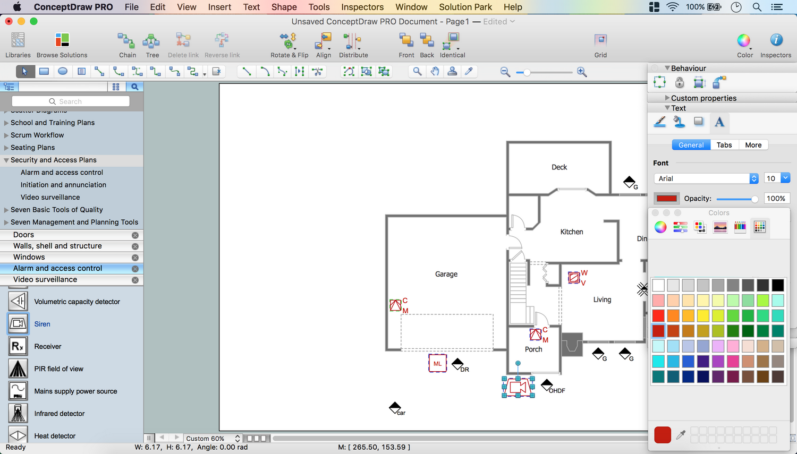Click the red text color well
This screenshot has width=797, height=454.
667,199
